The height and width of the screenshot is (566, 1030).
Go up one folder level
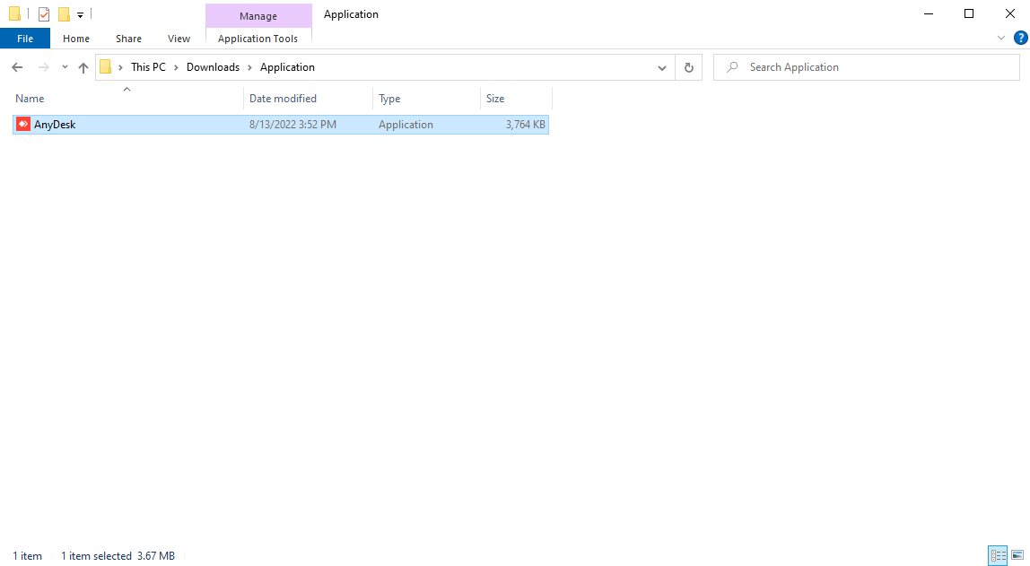click(83, 67)
